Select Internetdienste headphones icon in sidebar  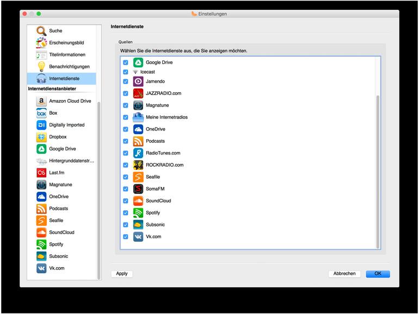click(41, 79)
